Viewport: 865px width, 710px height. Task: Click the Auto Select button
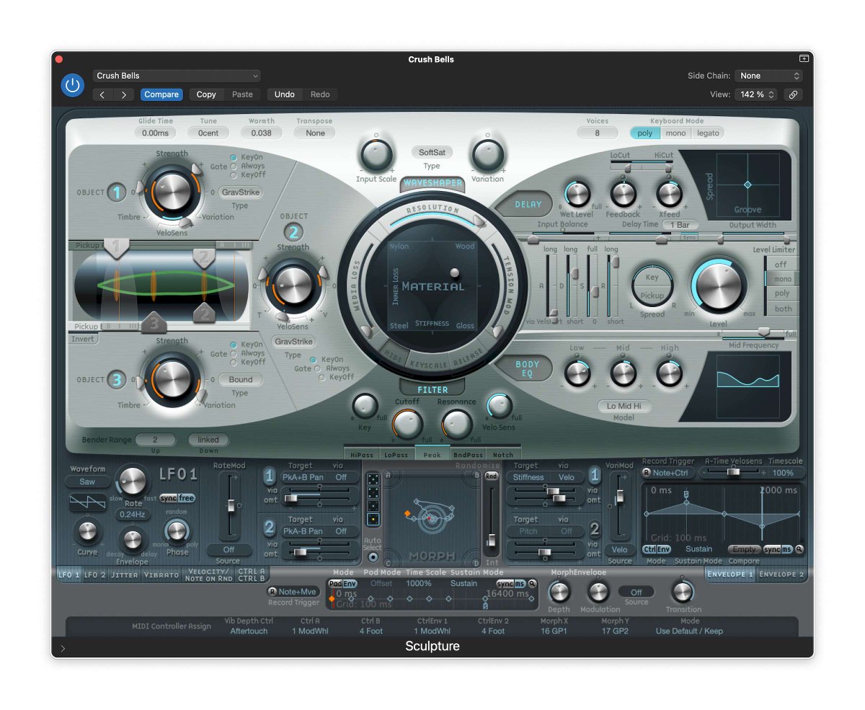(x=373, y=556)
